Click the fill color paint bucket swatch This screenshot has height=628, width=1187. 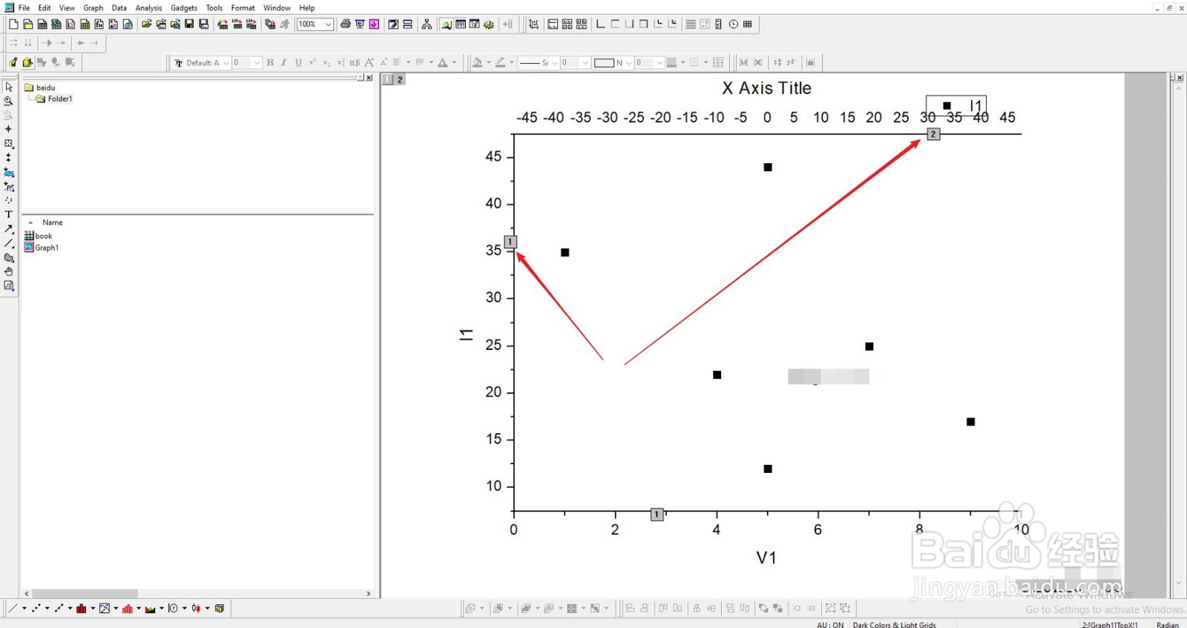tap(478, 63)
